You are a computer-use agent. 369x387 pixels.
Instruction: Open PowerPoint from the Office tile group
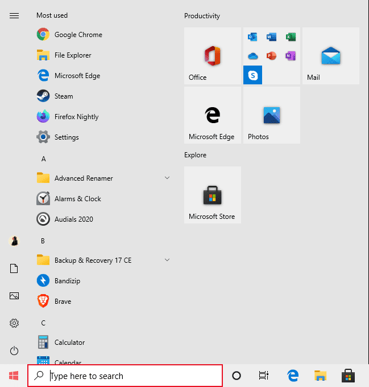[x=272, y=56]
